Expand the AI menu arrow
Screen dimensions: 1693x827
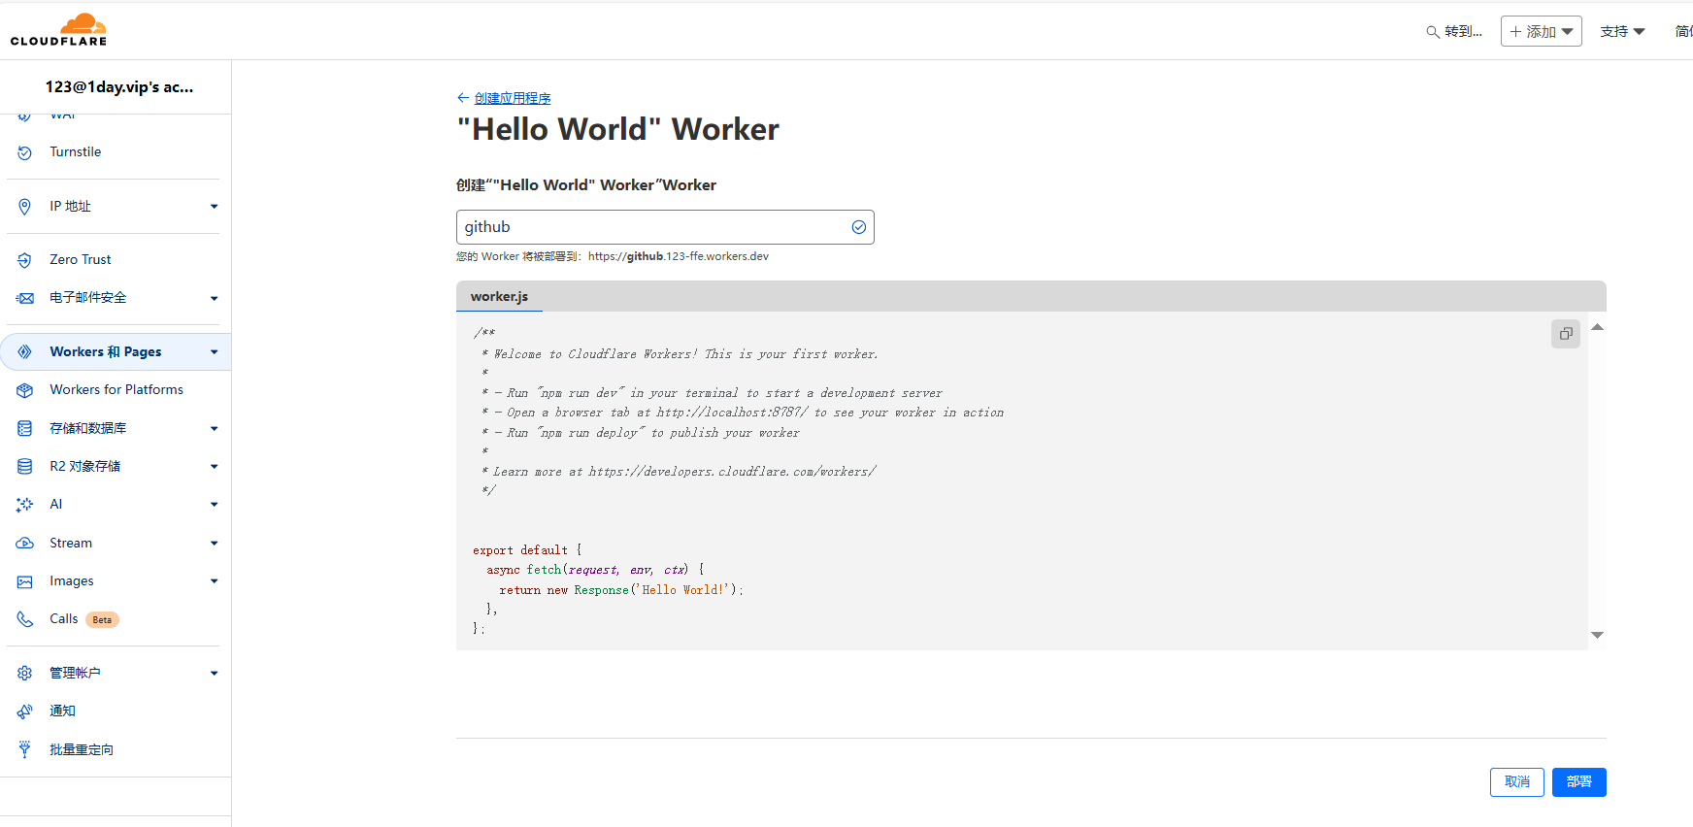pos(214,505)
